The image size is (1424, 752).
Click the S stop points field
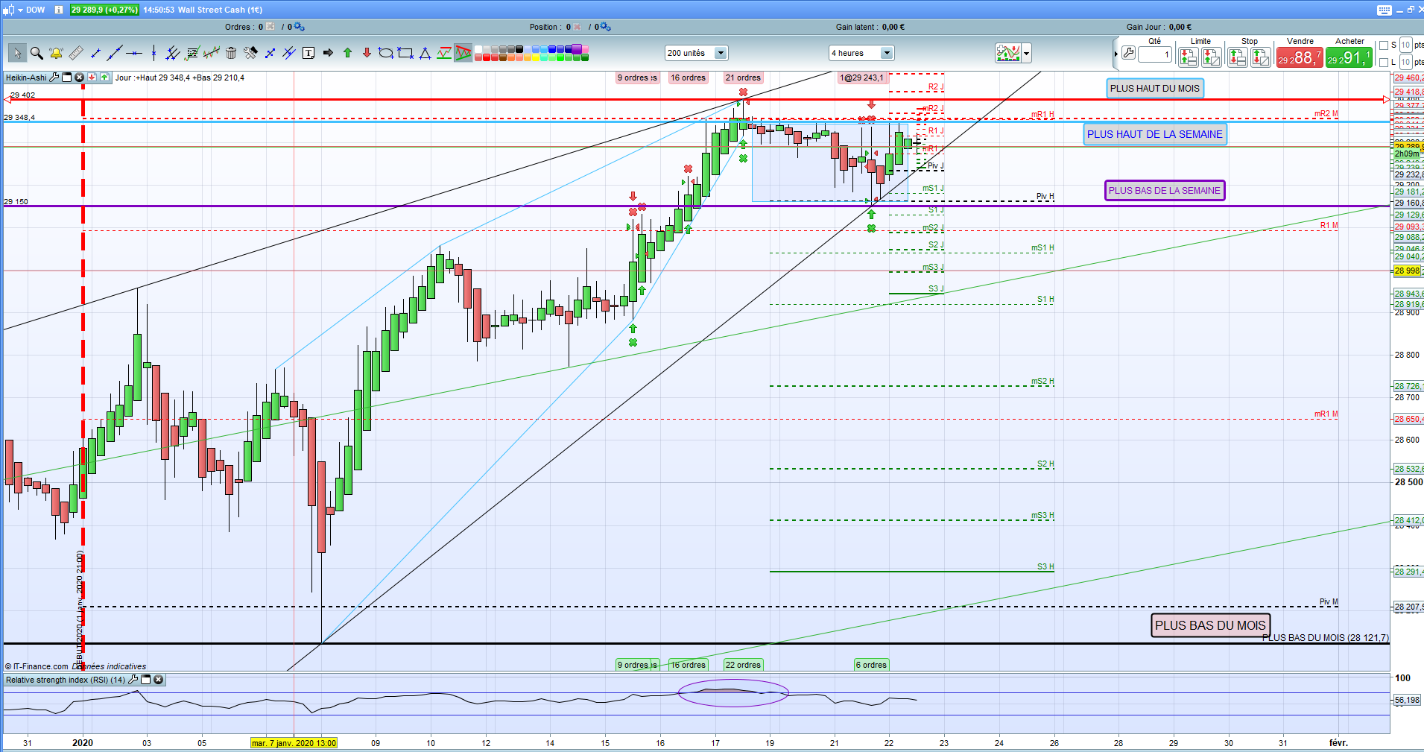tap(1405, 45)
